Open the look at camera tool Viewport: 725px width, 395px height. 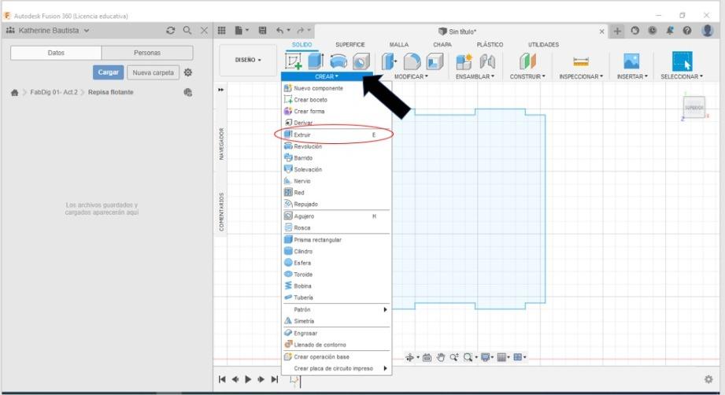point(427,357)
